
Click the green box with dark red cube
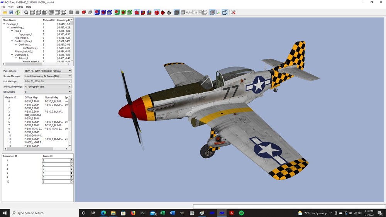tap(123, 12)
